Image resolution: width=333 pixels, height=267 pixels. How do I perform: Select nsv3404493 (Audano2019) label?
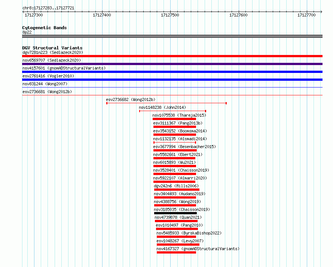pos(180,194)
